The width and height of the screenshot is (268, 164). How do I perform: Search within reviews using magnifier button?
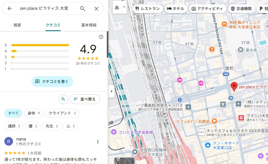coord(63,99)
